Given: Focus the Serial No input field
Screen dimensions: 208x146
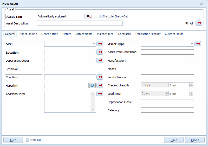Looking at the screenshot, I should 70,69.
